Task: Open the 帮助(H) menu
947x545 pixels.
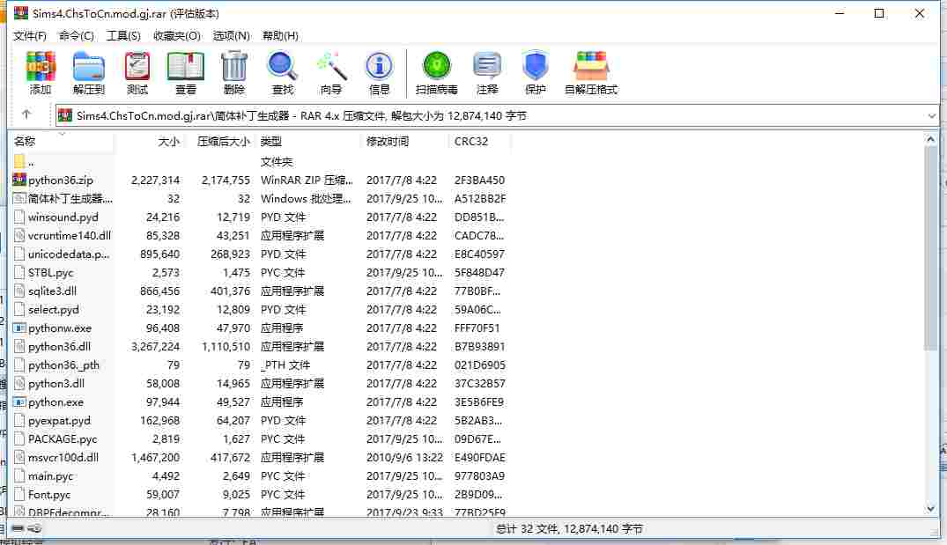Action: point(280,35)
